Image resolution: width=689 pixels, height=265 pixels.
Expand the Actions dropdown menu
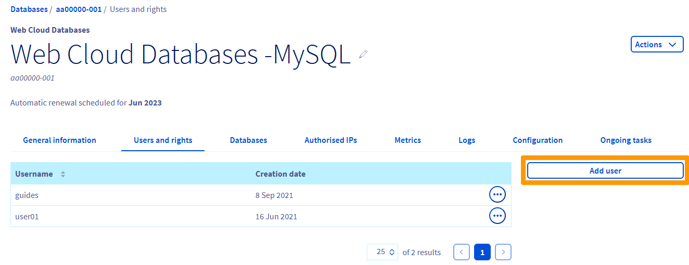(657, 45)
